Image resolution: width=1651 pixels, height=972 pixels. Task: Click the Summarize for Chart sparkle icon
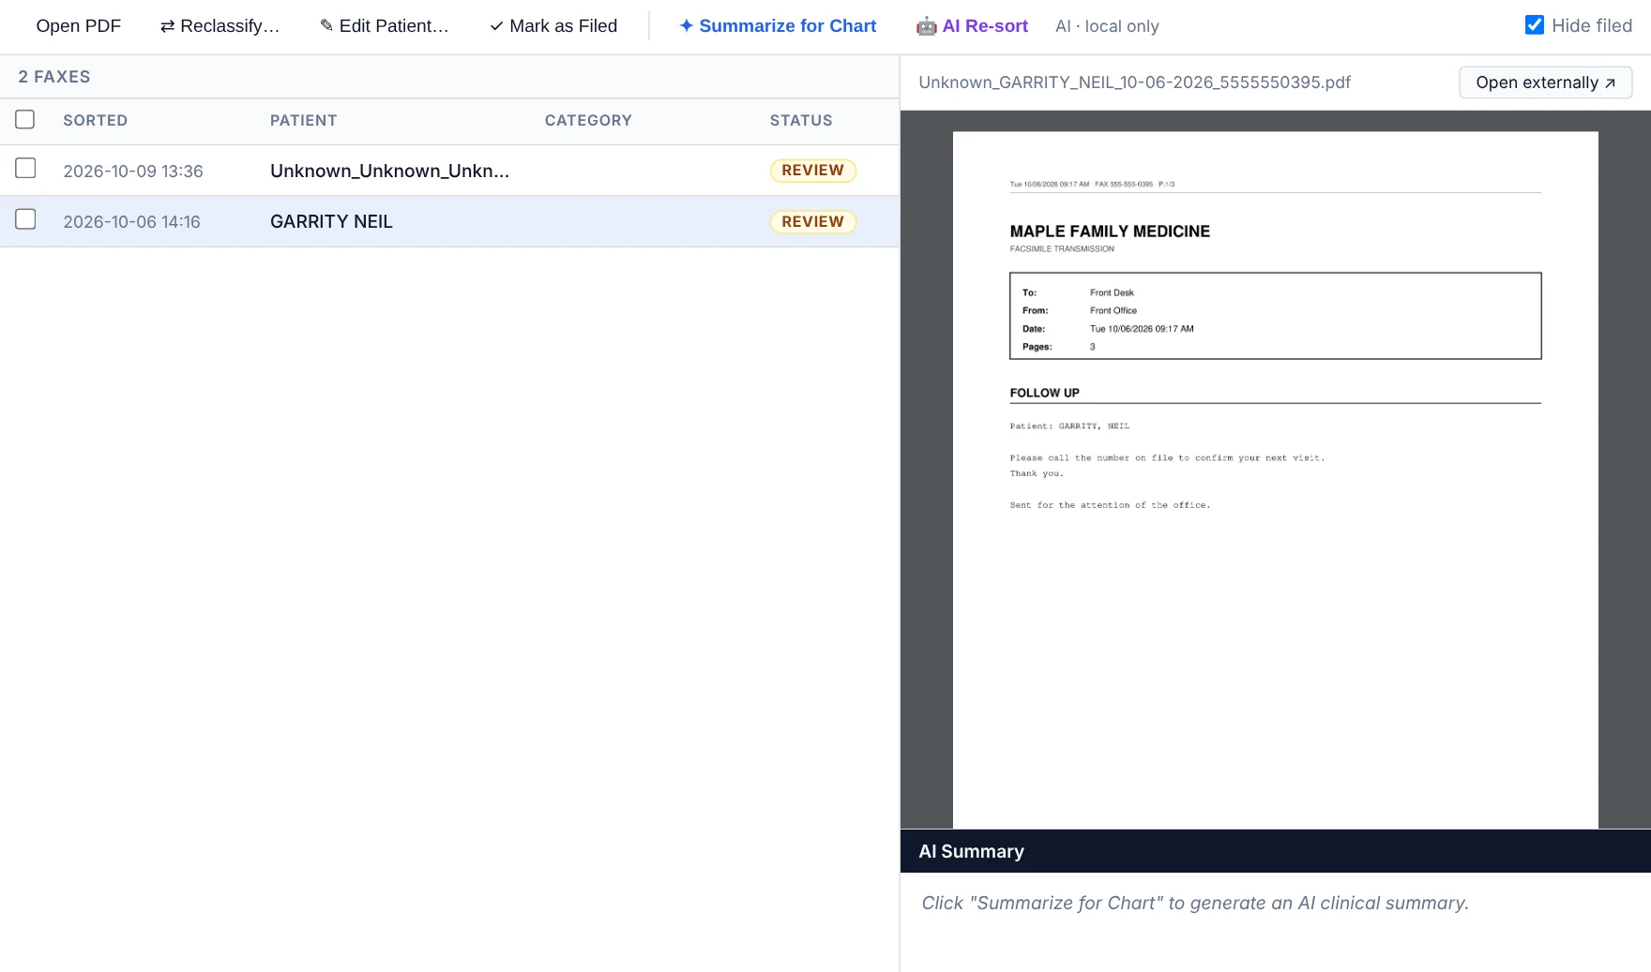687,25
